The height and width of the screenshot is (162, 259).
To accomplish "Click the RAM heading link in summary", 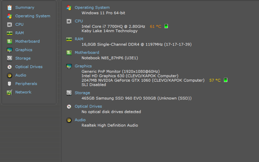I will tap(79, 39).
